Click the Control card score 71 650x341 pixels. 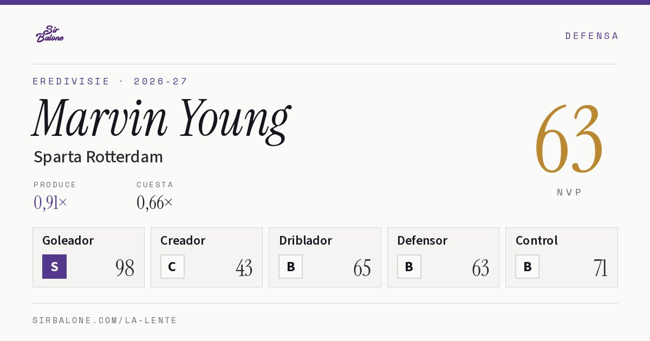600,268
